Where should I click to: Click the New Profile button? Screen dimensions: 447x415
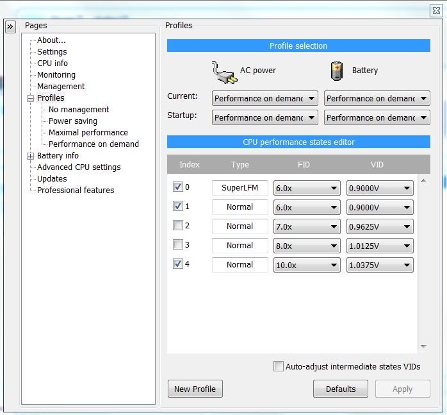(x=195, y=389)
